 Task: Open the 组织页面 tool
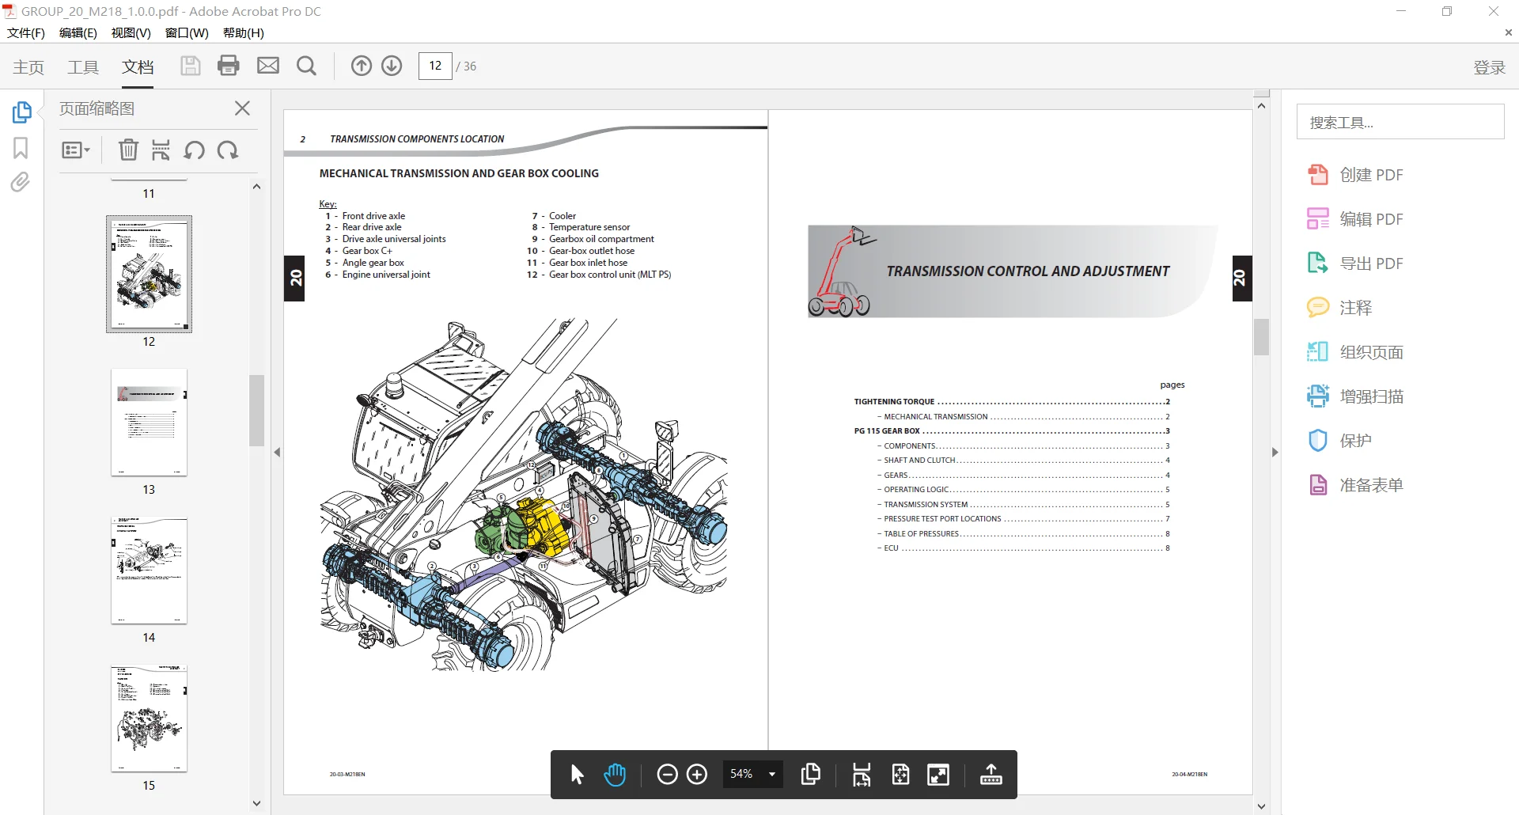(1356, 352)
